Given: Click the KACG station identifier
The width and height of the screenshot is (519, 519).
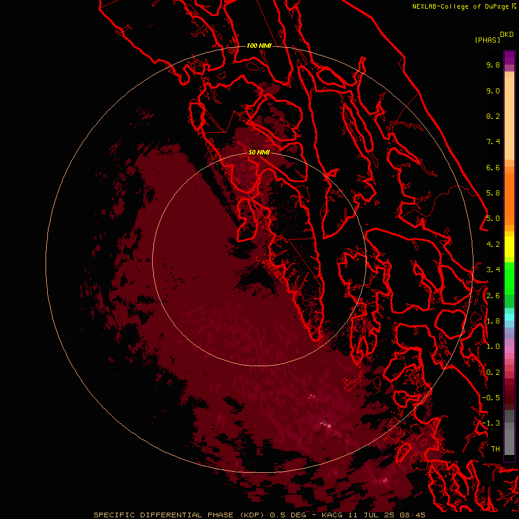Looking at the screenshot, I should [332, 515].
